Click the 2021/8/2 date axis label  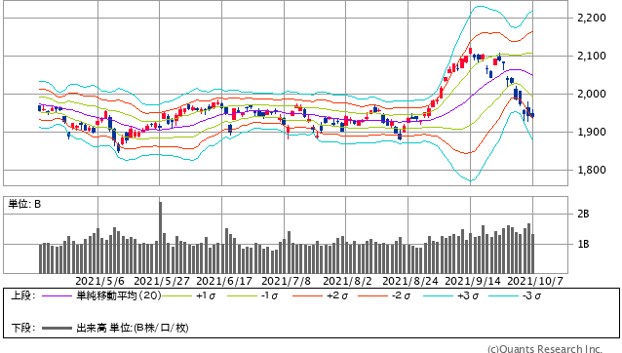(x=347, y=281)
